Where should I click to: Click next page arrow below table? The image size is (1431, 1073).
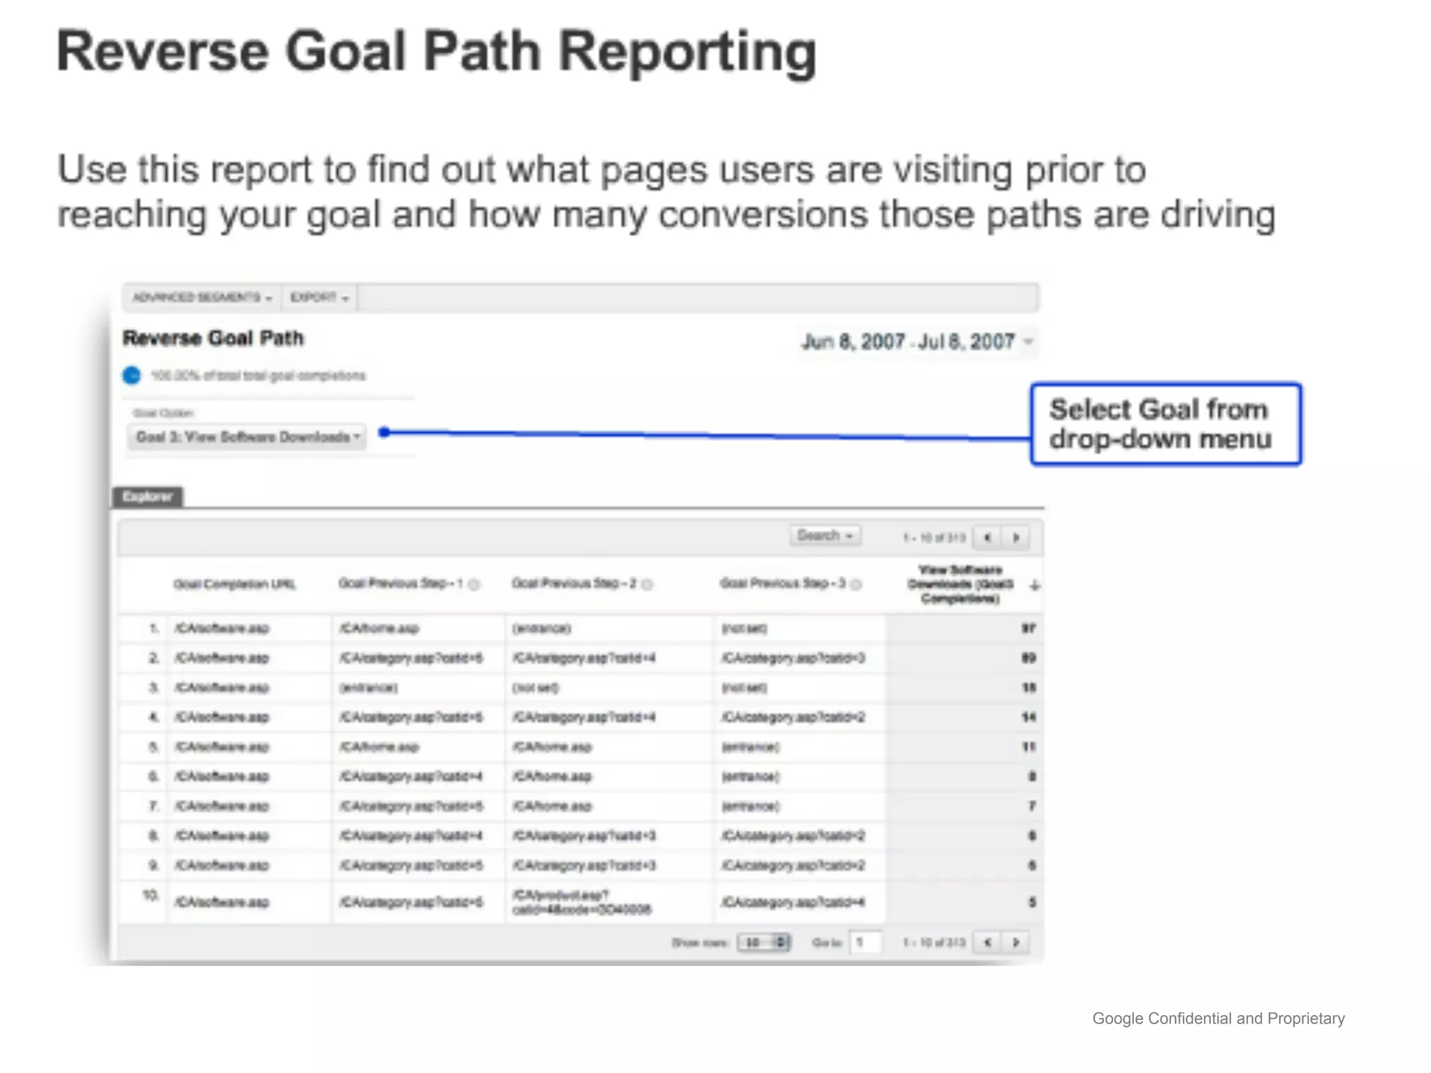(1016, 942)
